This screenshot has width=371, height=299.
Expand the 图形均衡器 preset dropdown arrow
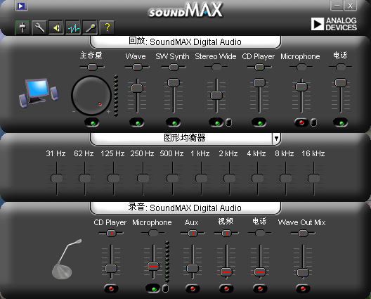[276, 138]
